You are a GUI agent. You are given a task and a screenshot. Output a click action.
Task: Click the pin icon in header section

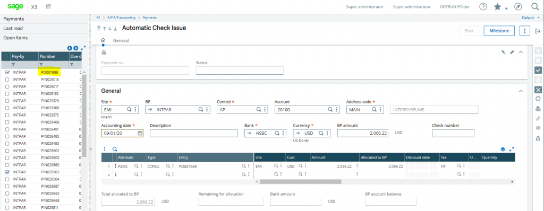coord(504,52)
